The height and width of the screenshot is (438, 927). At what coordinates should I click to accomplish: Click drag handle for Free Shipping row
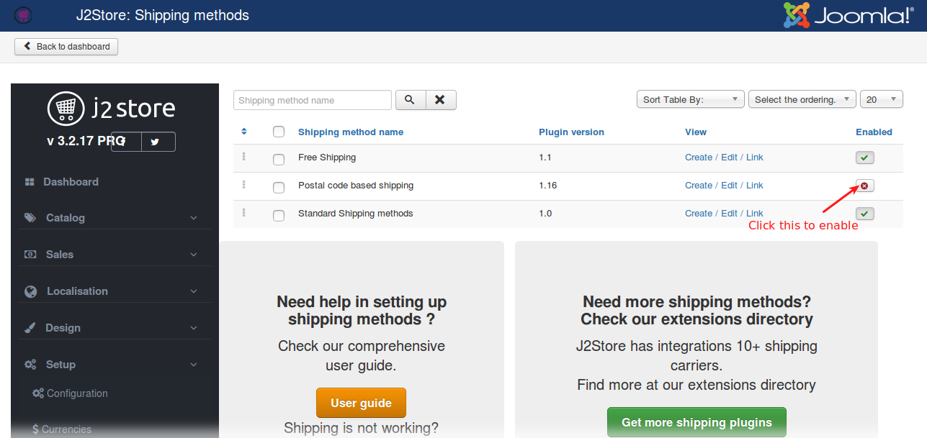click(244, 157)
